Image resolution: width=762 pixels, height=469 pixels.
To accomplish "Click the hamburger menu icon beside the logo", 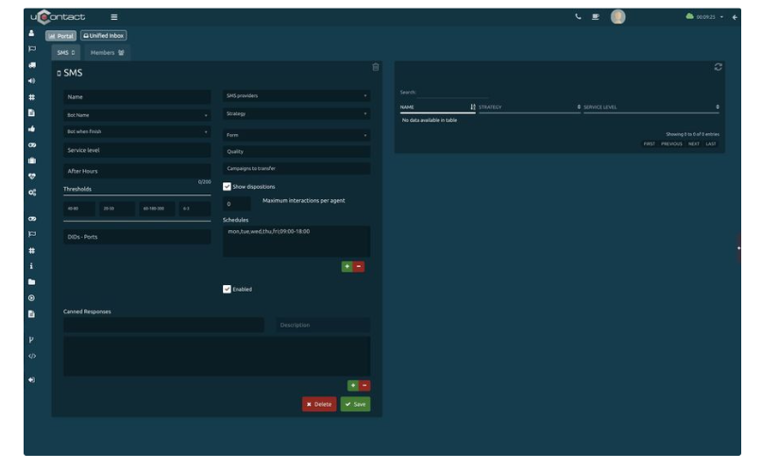I will tap(114, 17).
